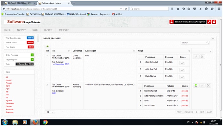Click the null Tgl. Selesai link
The image size is (223, 126).
coord(54,93)
